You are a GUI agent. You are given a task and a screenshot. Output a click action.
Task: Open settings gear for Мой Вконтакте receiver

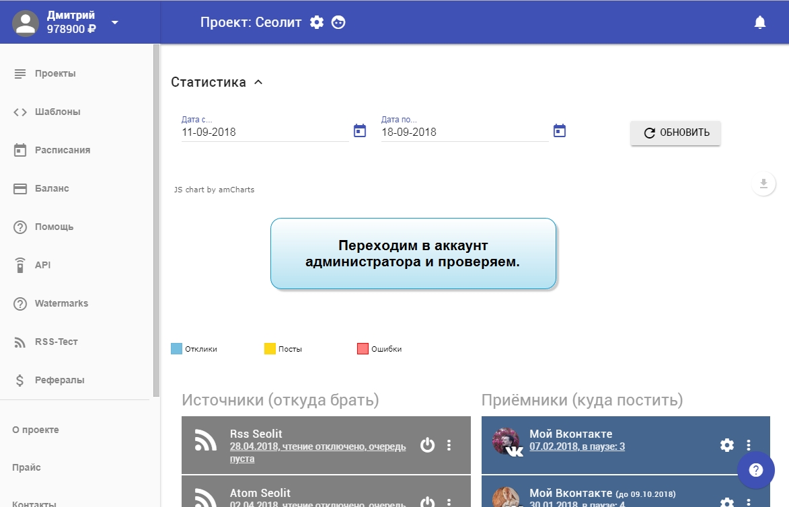727,444
